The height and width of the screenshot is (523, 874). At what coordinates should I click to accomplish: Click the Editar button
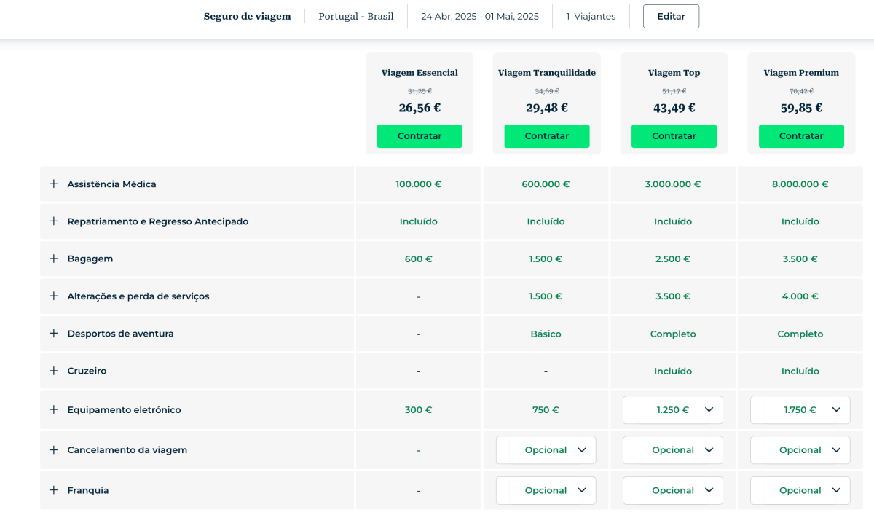point(671,16)
